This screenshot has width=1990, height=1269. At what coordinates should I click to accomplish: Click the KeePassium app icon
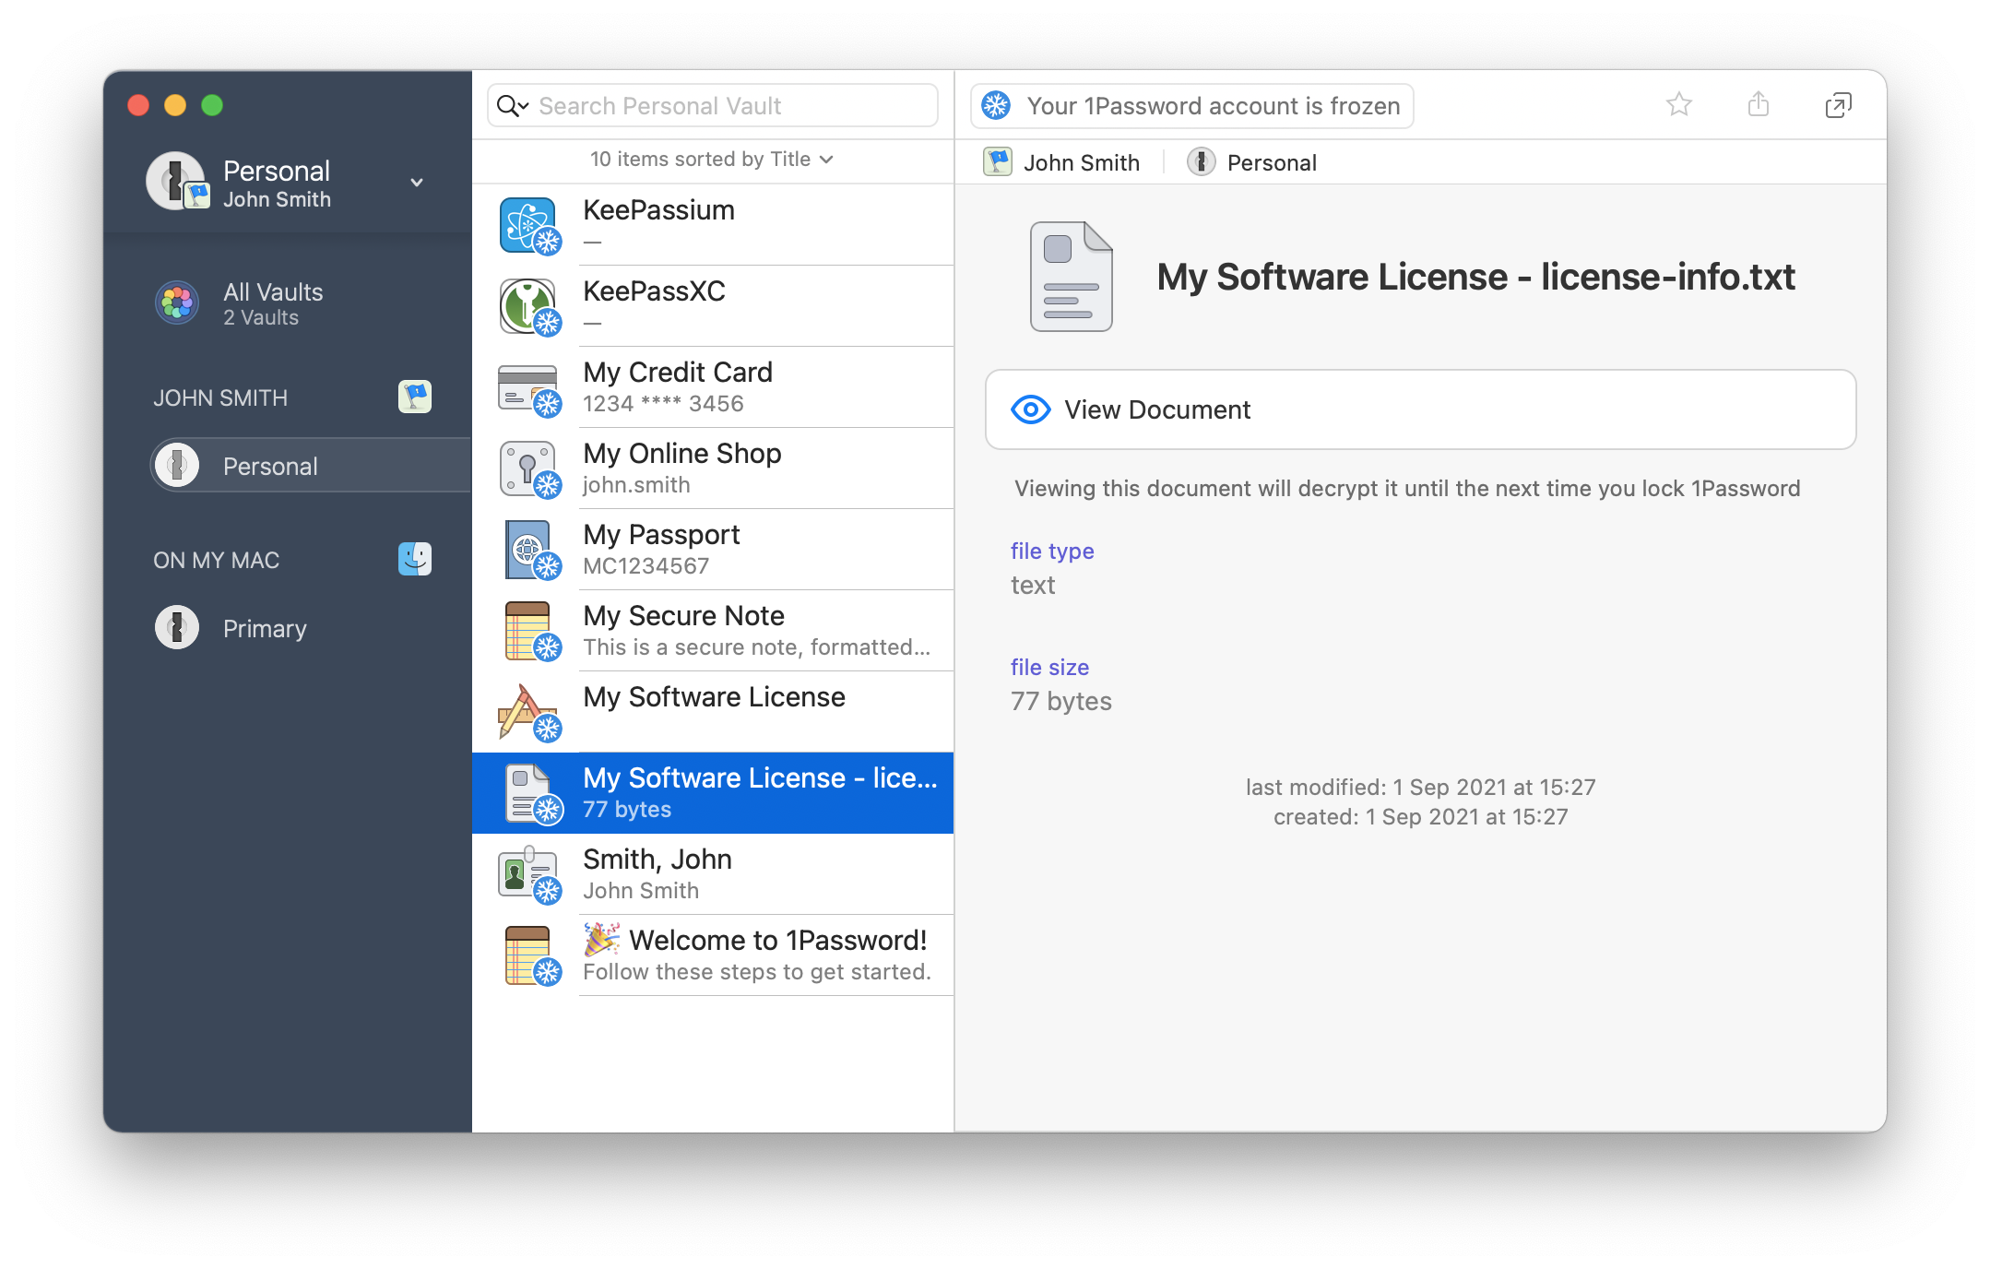528,224
